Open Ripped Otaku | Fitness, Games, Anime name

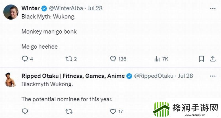(x=73, y=76)
